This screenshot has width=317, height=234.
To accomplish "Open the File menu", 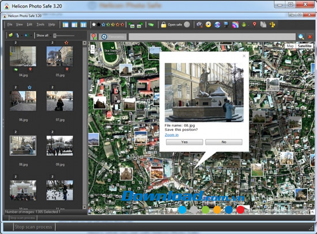I will [10, 25].
